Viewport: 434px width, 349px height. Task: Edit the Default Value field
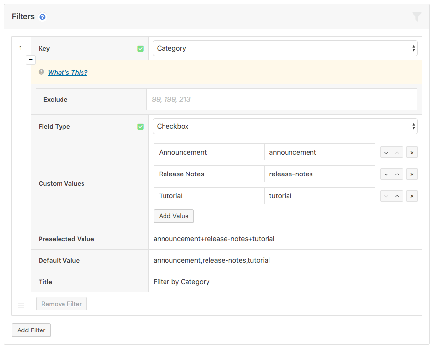click(285, 260)
